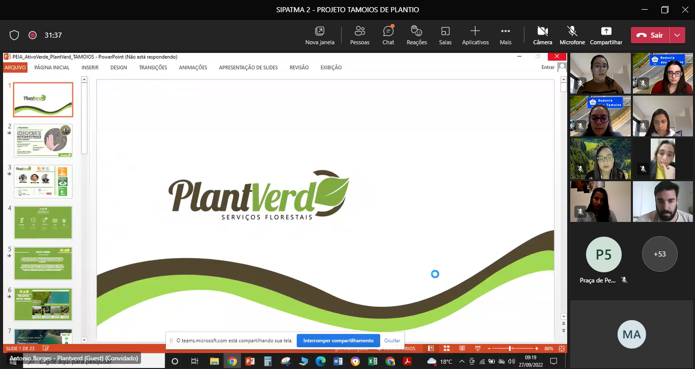Click the Aplicativos plus icon
The image size is (695, 369).
coord(475,31)
